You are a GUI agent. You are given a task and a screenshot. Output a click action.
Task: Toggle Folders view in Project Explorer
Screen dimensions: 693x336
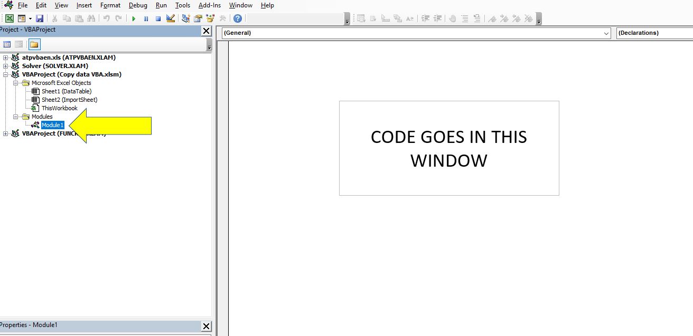coord(33,44)
